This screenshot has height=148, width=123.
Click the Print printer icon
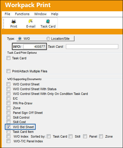(14, 21)
